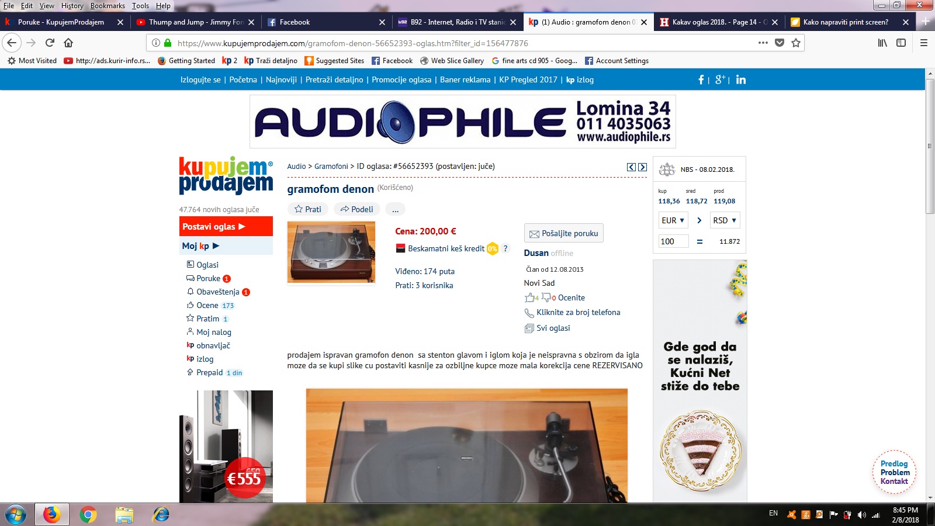Click the Pošaljite poruku button
This screenshot has width=935, height=526.
(564, 233)
